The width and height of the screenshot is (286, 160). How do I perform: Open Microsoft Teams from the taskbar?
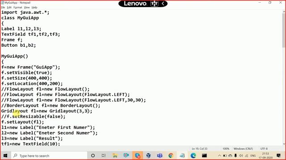tap(160, 156)
